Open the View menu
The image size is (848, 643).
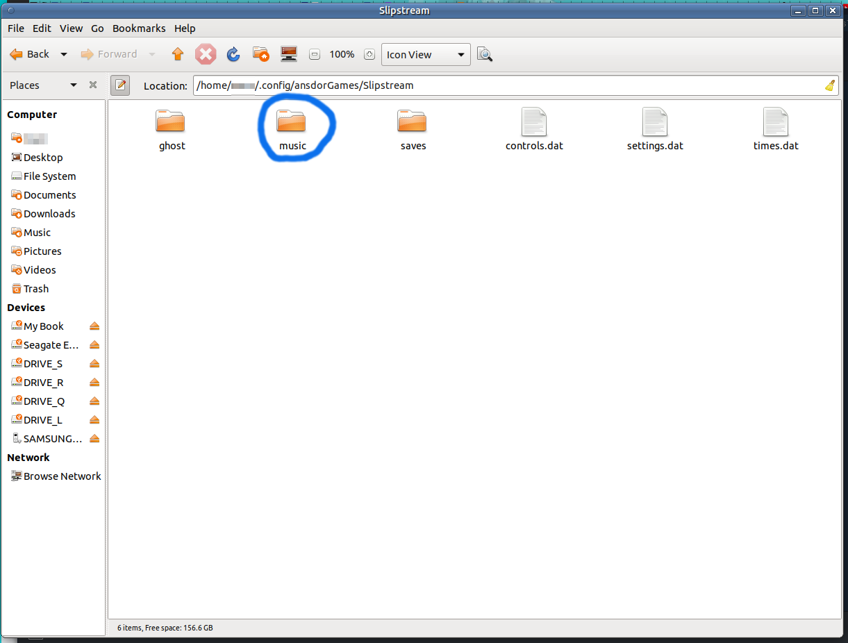[71, 28]
